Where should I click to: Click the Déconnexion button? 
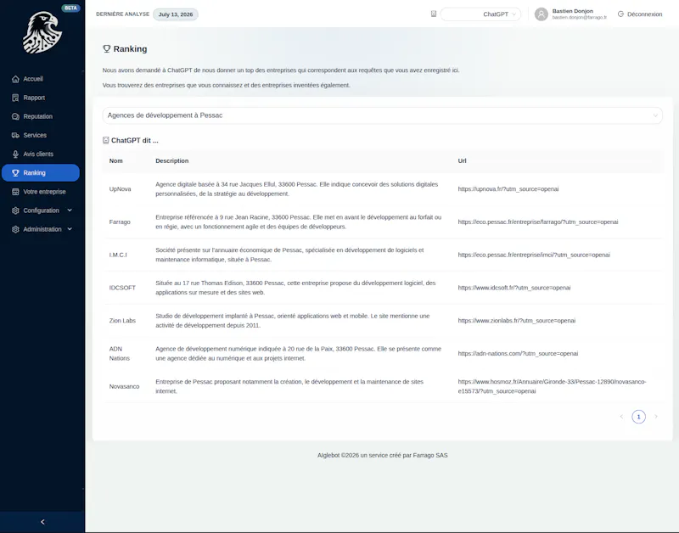point(640,14)
